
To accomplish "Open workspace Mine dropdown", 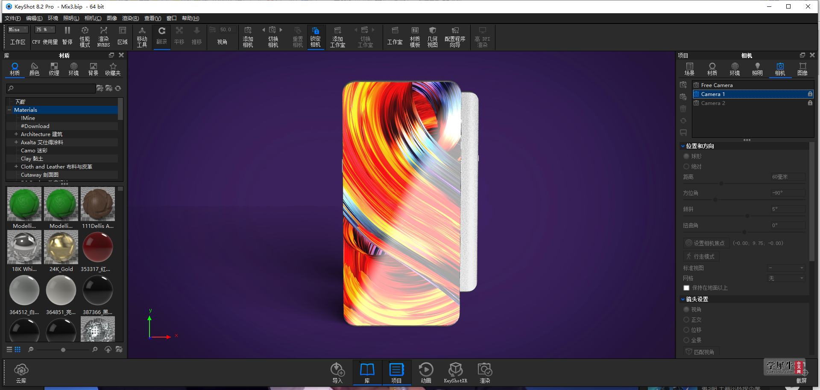I will [x=18, y=29].
